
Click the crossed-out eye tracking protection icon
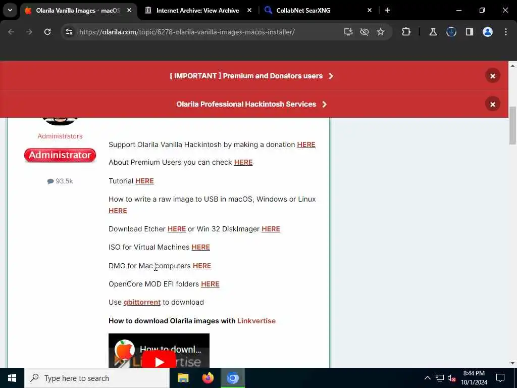point(365,32)
